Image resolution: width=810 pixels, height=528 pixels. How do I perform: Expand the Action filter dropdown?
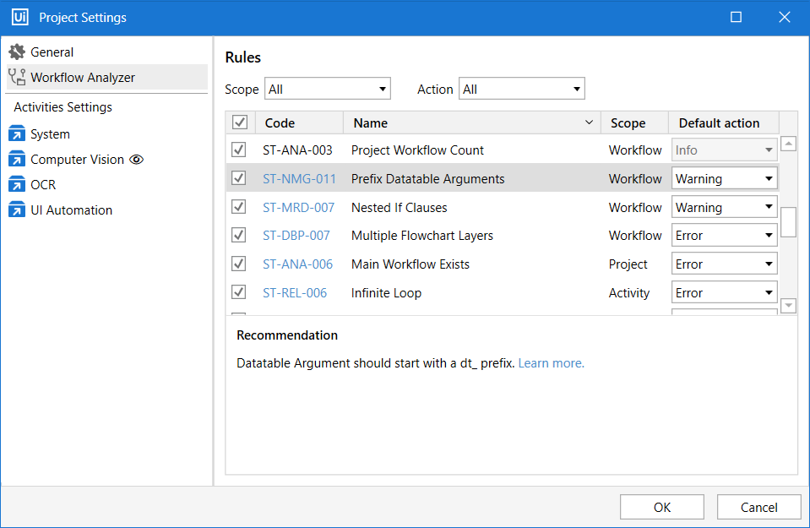521,89
